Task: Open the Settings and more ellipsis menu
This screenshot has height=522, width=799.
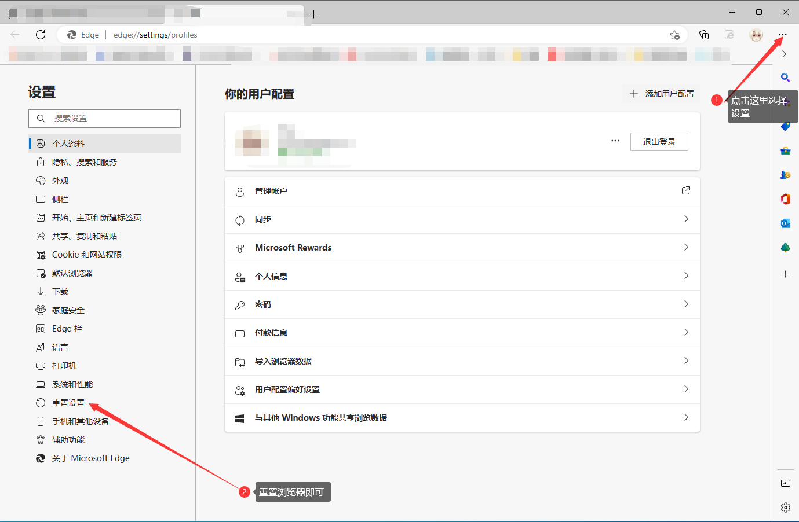Action: (783, 35)
